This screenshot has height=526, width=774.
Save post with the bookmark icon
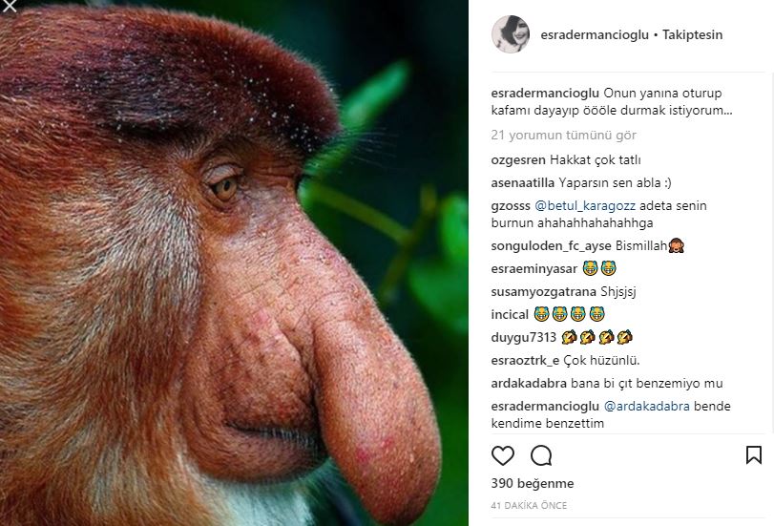753,454
